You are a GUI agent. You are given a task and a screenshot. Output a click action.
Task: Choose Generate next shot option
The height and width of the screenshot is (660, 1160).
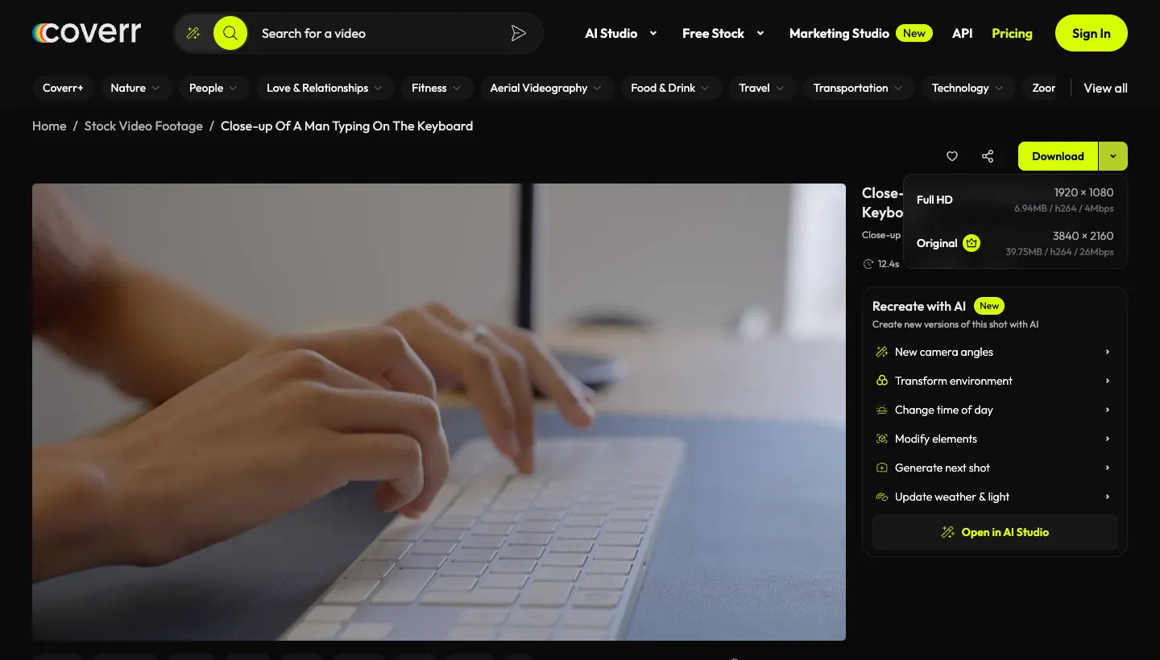click(995, 468)
